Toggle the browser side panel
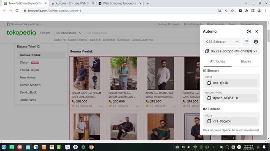Viewport: 270px width, 151px height. [253, 10]
